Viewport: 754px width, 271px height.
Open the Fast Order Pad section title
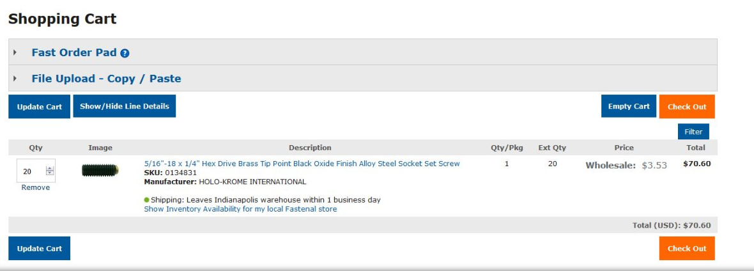coord(74,52)
